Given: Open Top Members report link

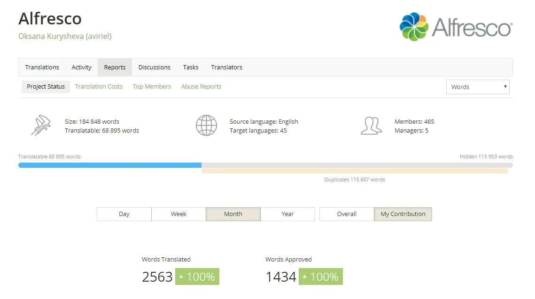Looking at the screenshot, I should coord(152,87).
